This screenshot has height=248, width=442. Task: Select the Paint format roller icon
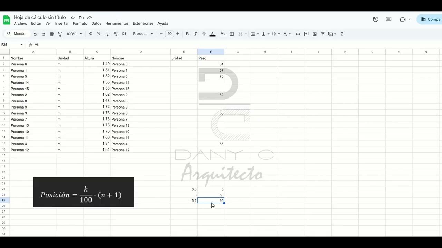60,34
